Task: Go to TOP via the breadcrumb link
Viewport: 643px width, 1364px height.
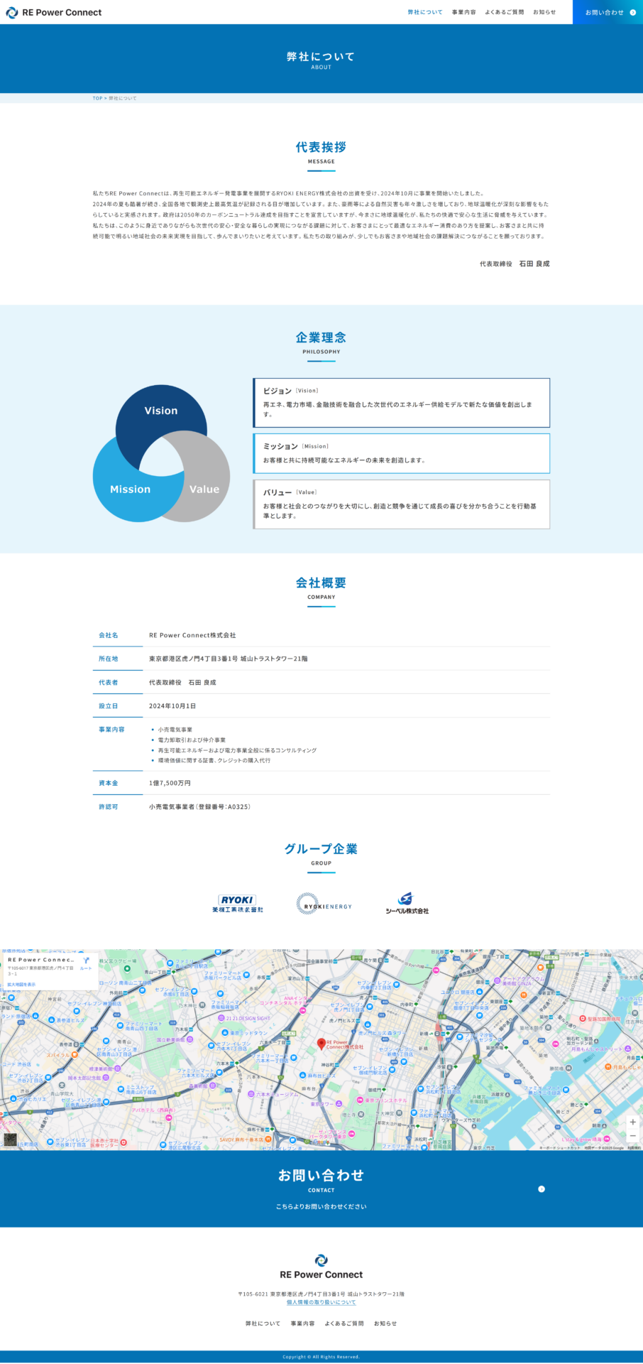Action: (97, 98)
